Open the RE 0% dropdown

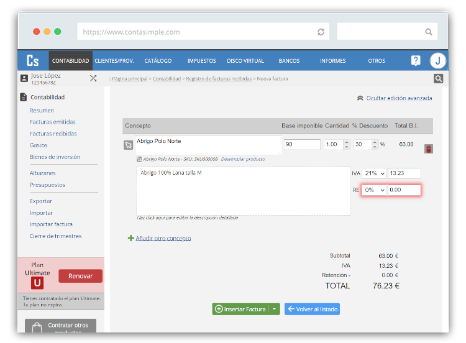(x=374, y=190)
